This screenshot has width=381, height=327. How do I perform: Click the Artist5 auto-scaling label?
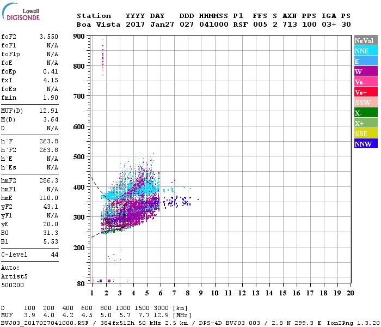pyautogui.click(x=14, y=277)
